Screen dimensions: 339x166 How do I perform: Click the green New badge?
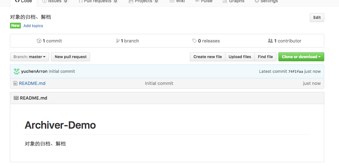tap(15, 26)
